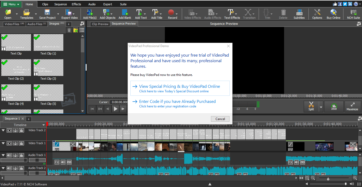The height and width of the screenshot is (187, 362).
Task: Hide Video Track 1 with its eye toggle
Action: (x=9, y=143)
